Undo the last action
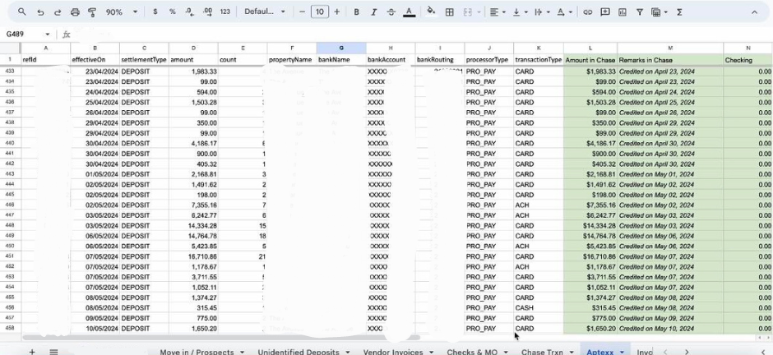Viewport: 773px width, 355px height. click(x=40, y=12)
